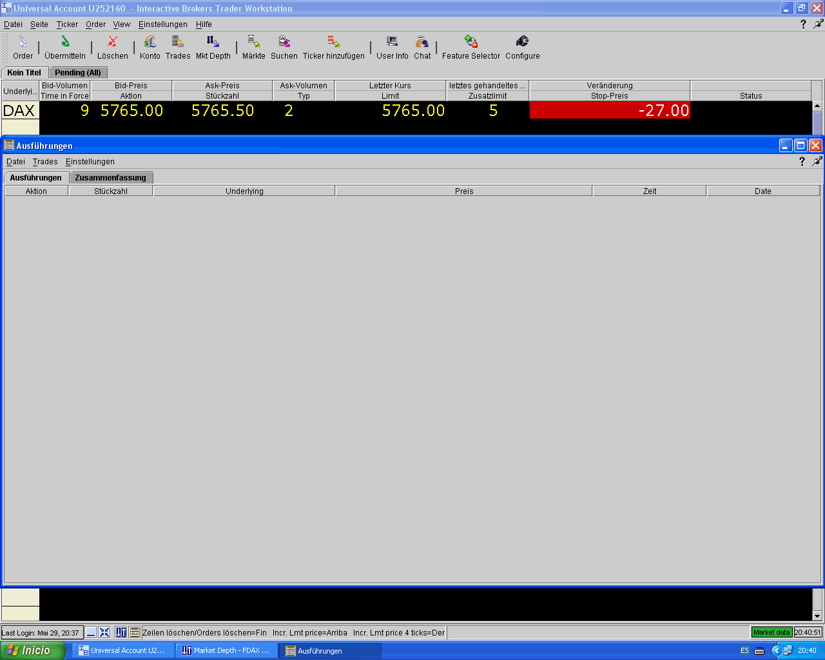Screen dimensions: 825x660
Task: Sort by the Stückzahl column header in executions
Action: [x=111, y=191]
